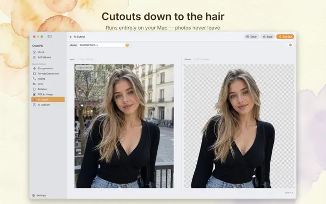This screenshot has width=326, height=204.
Task: Select Format Conversion quick action
Action: pos(48,74)
